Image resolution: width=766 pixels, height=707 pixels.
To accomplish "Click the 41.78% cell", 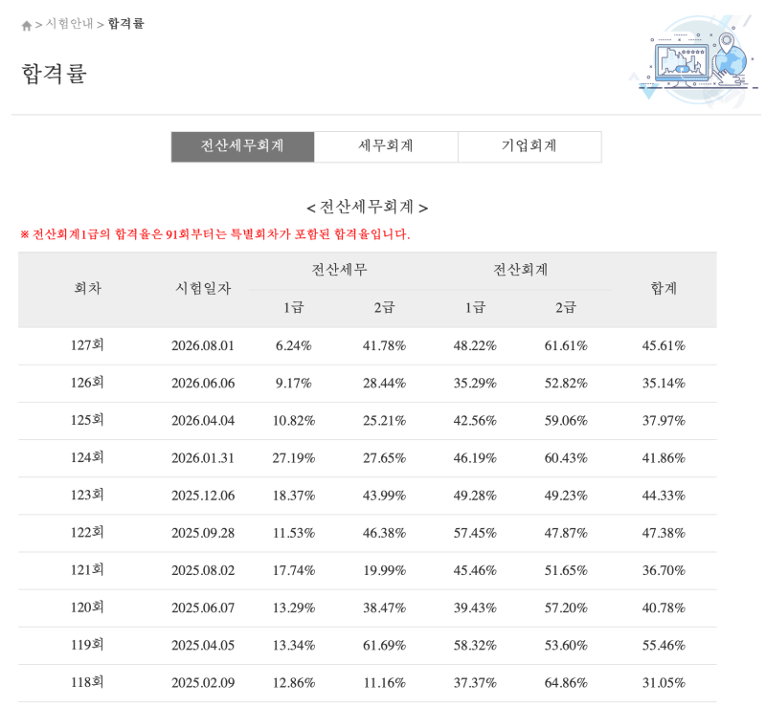I will (x=385, y=346).
